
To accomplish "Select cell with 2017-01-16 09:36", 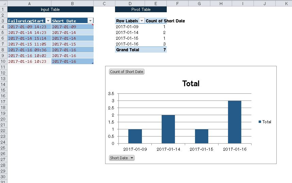I will [x=29, y=50].
